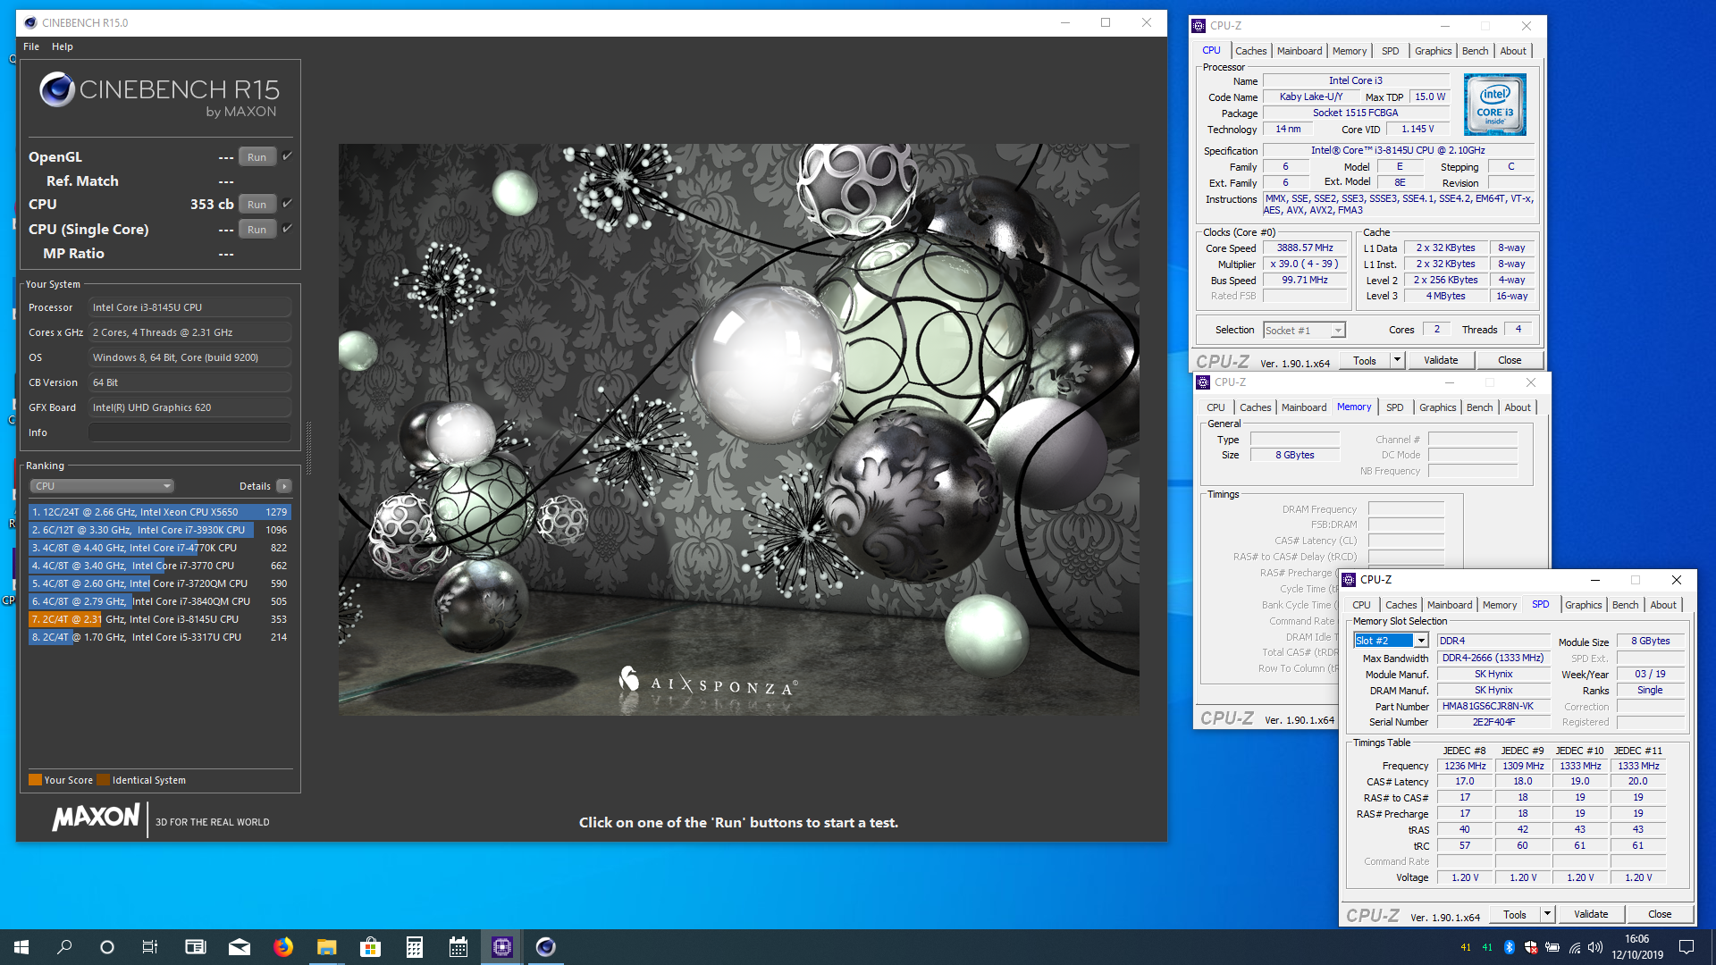
Task: Open Windows Security shield tray icon
Action: (x=1530, y=947)
